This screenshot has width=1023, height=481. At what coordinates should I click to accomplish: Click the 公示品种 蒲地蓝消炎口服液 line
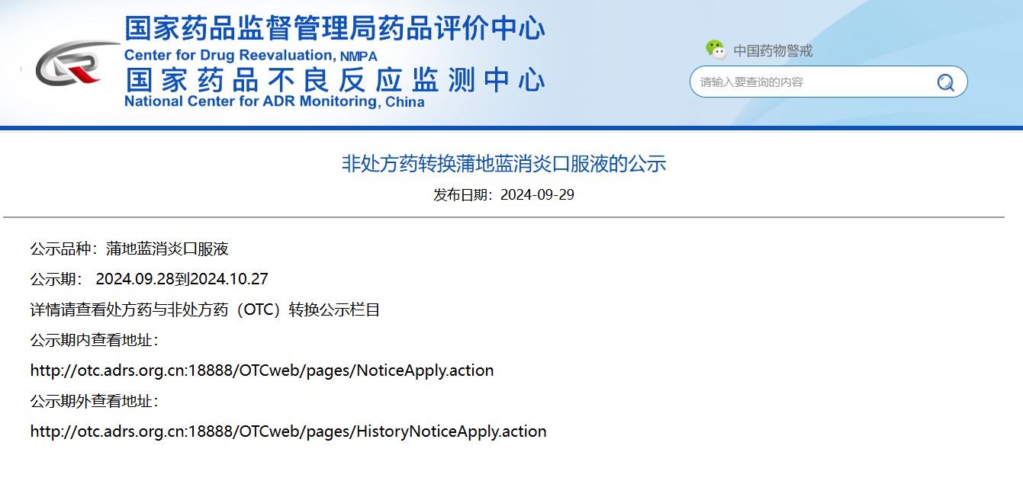coord(129,249)
